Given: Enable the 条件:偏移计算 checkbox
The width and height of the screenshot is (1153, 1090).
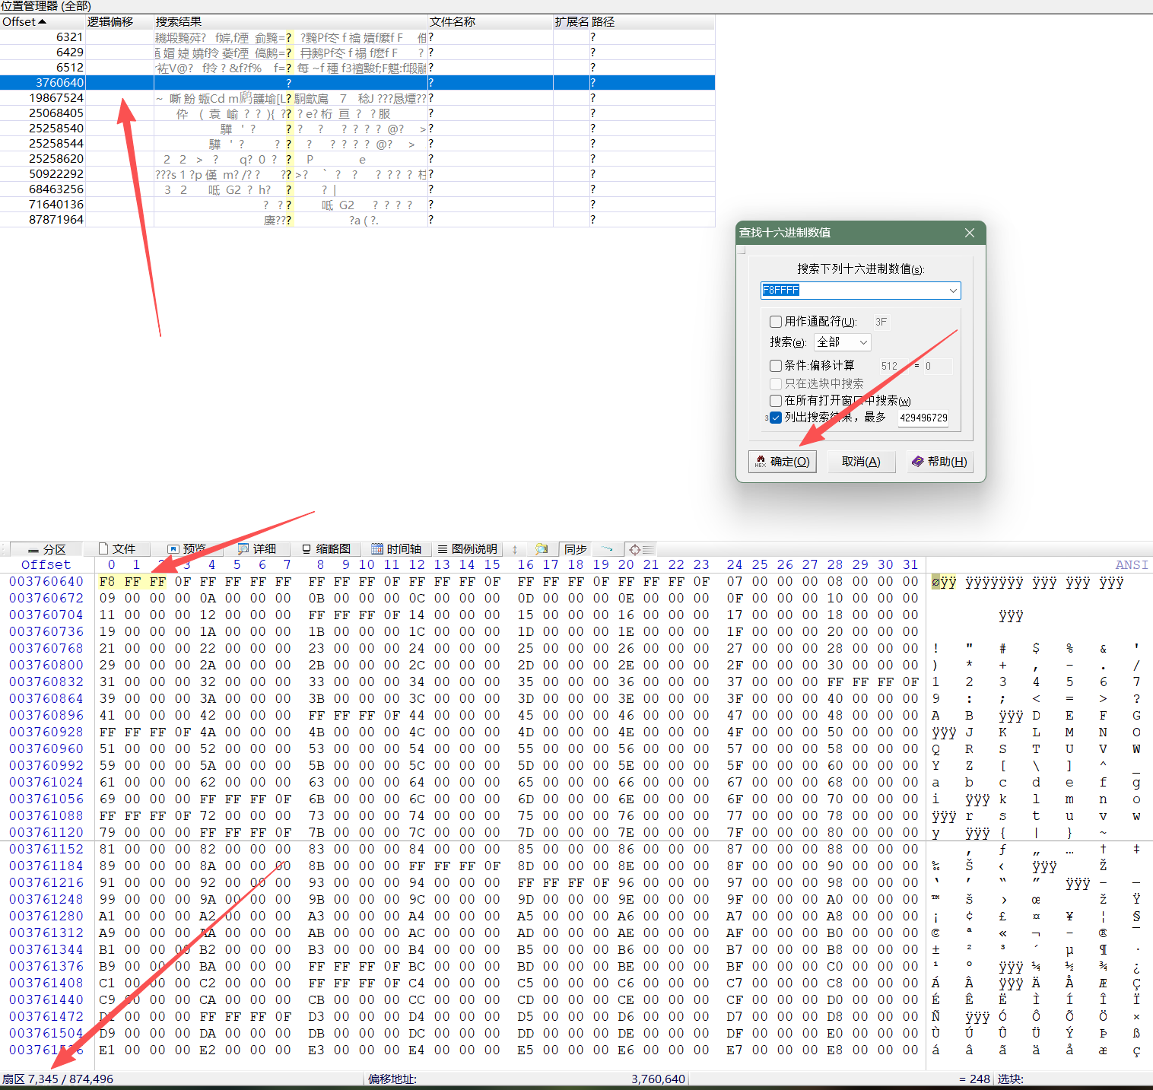Looking at the screenshot, I should pos(776,366).
